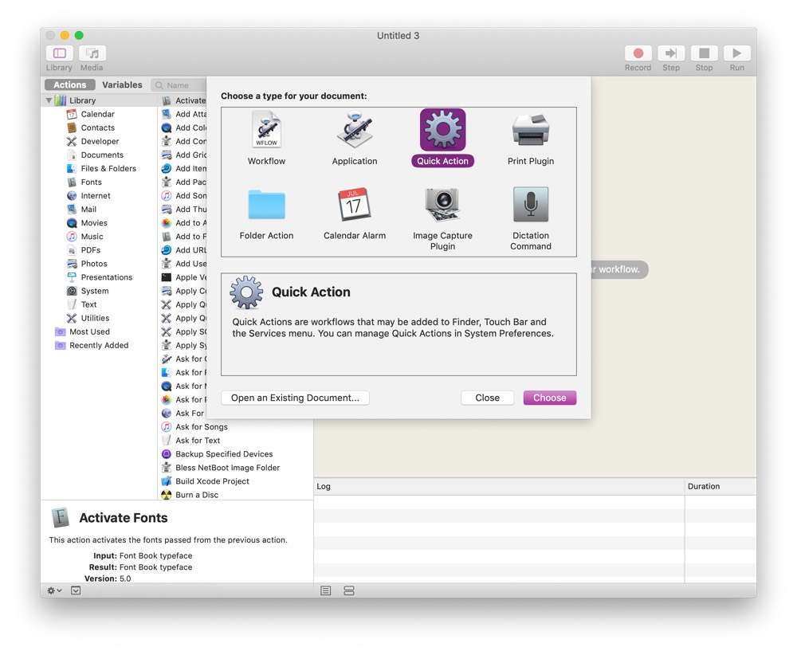Select the Workflow document type icon
This screenshot has width=797, height=651.
point(266,130)
